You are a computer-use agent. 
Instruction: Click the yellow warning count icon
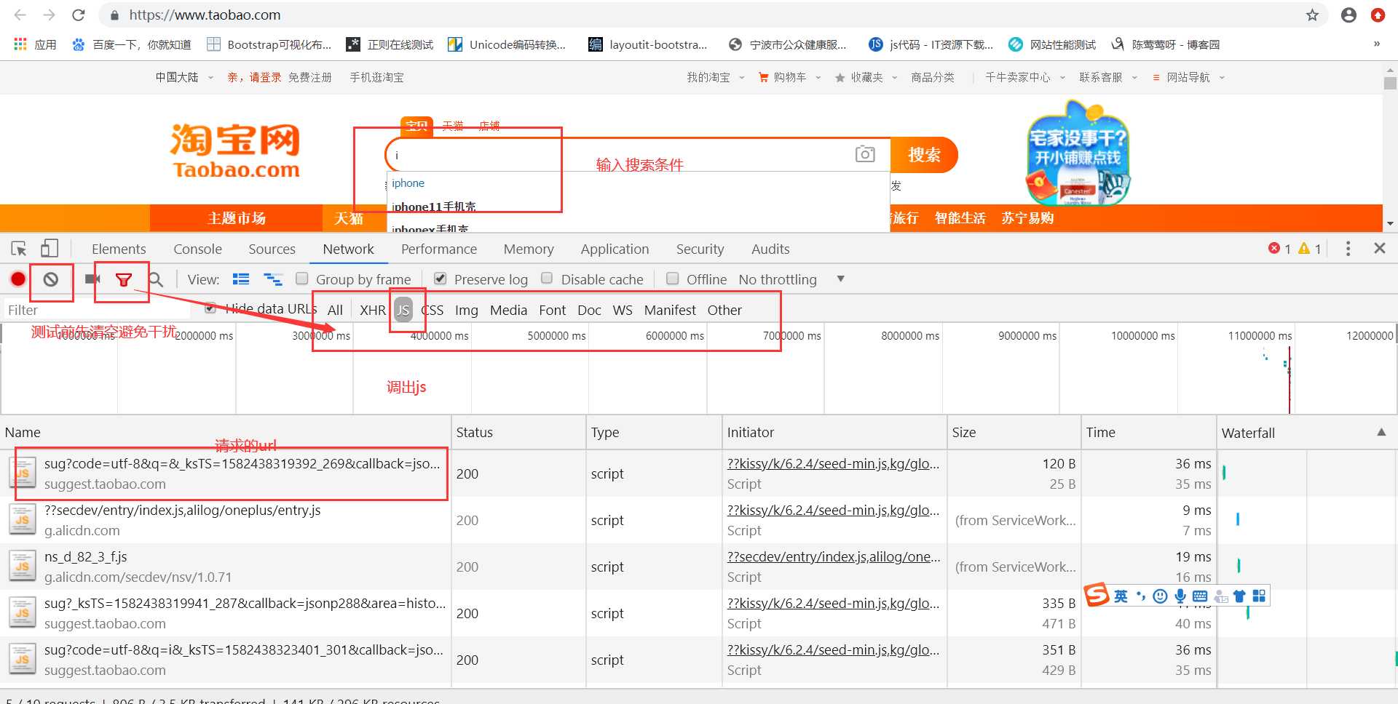click(x=1304, y=248)
